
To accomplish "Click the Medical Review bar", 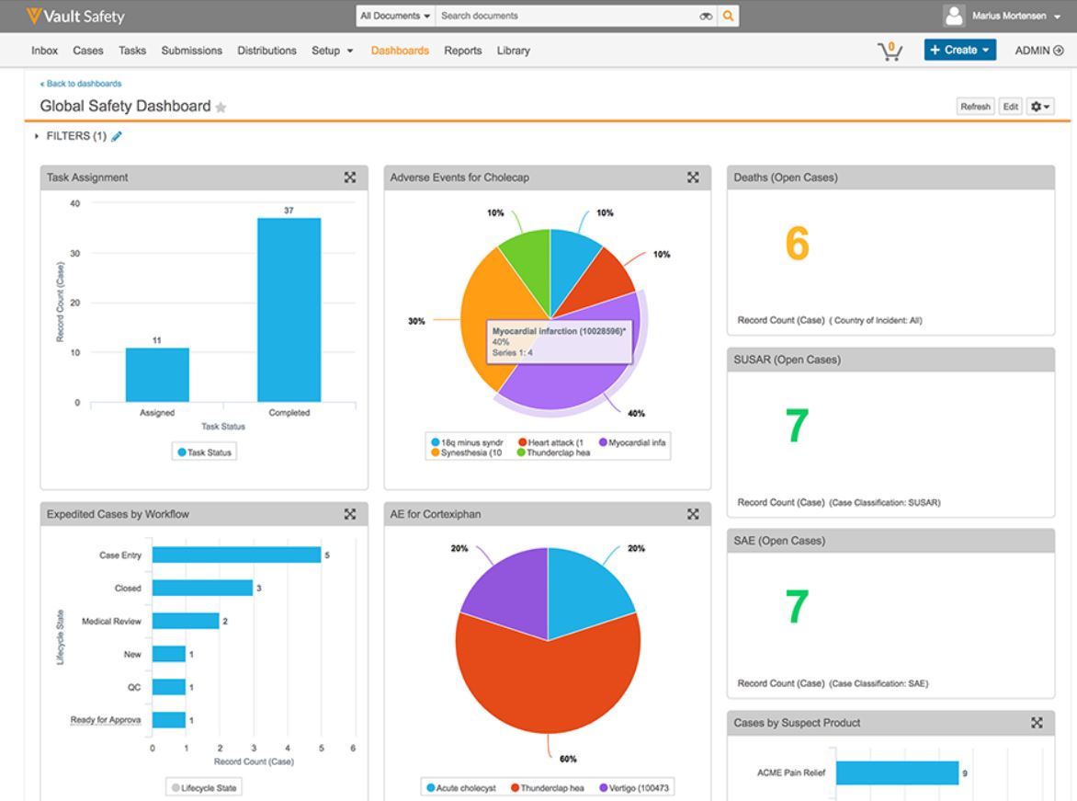I will click(186, 621).
